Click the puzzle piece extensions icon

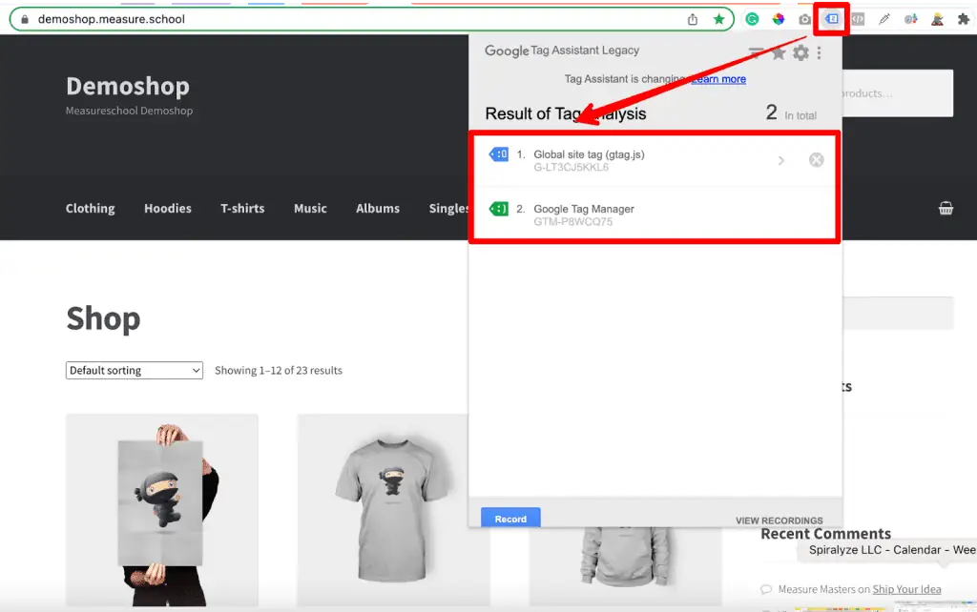click(x=966, y=18)
